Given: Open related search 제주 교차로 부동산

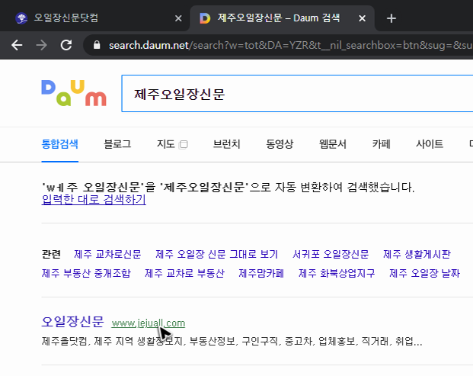Looking at the screenshot, I should click(x=184, y=273).
